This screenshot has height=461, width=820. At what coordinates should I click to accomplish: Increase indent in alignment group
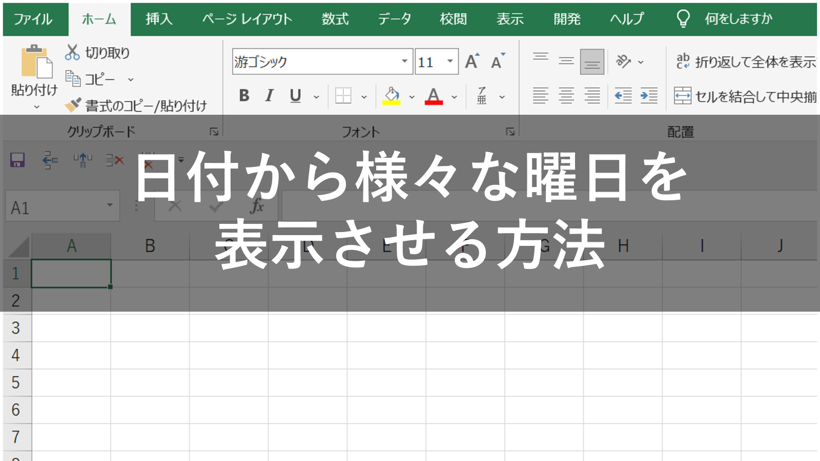click(649, 96)
